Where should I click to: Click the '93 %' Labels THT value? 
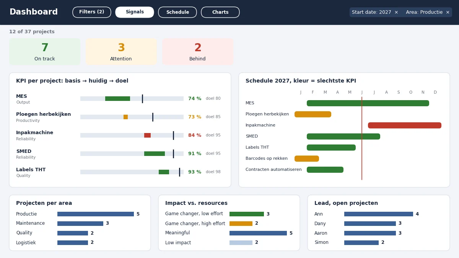pyautogui.click(x=195, y=172)
